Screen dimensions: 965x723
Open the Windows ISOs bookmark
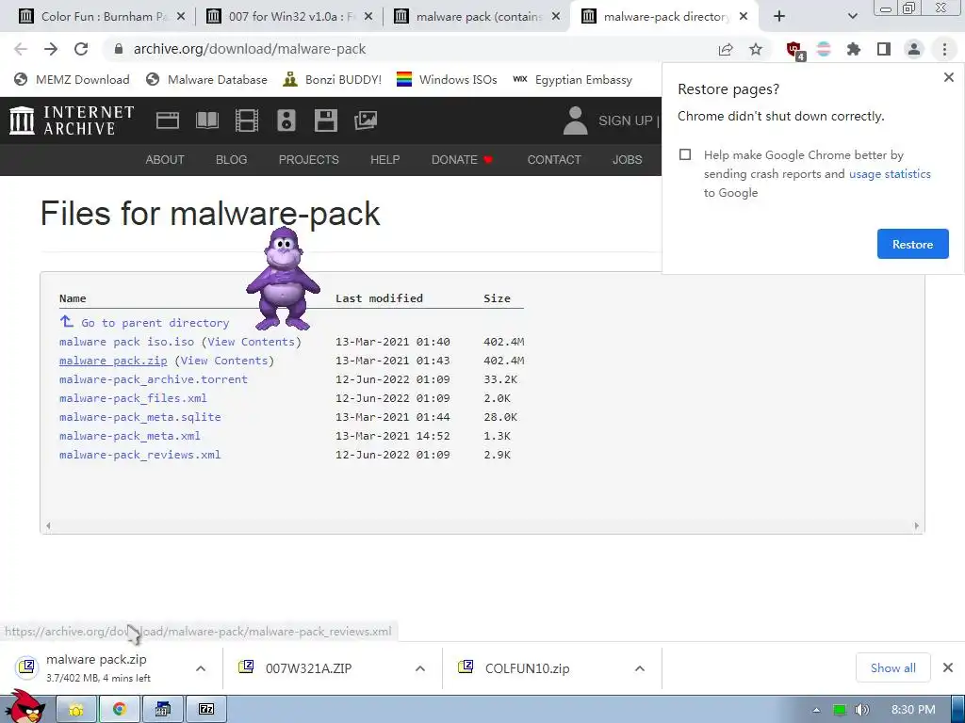[x=447, y=79]
